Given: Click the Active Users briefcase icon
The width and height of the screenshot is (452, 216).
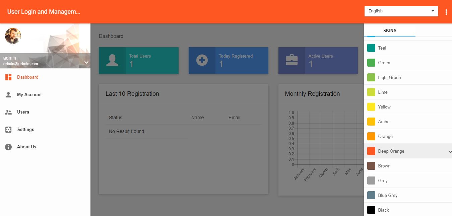Looking at the screenshot, I should click(292, 60).
